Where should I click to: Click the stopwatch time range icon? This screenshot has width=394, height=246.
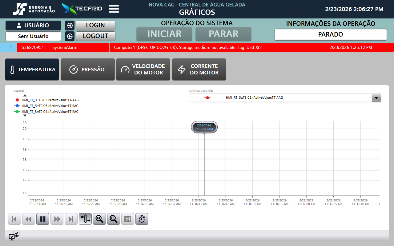pos(142,219)
